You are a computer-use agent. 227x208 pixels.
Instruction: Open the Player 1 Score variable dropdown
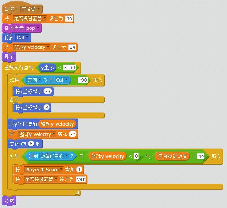click(x=43, y=170)
